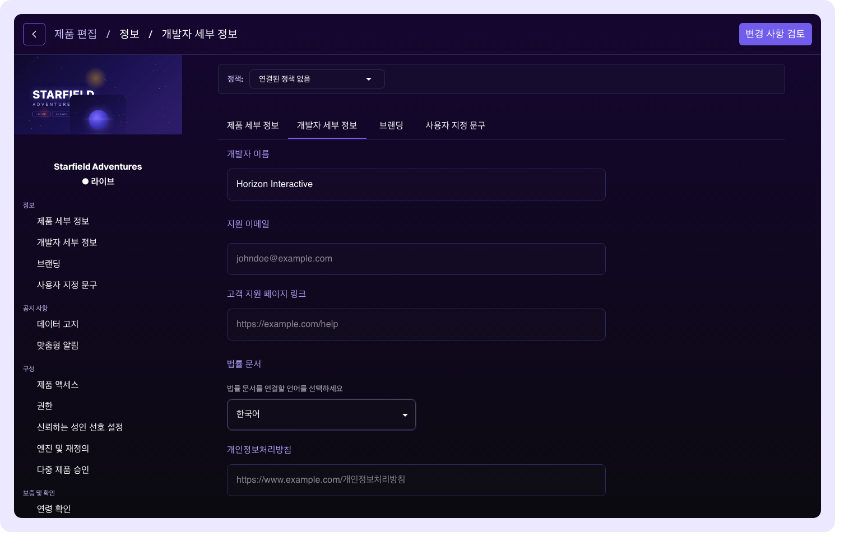Click the 변경 사항 검토 button
This screenshot has width=849, height=546.
pos(775,34)
